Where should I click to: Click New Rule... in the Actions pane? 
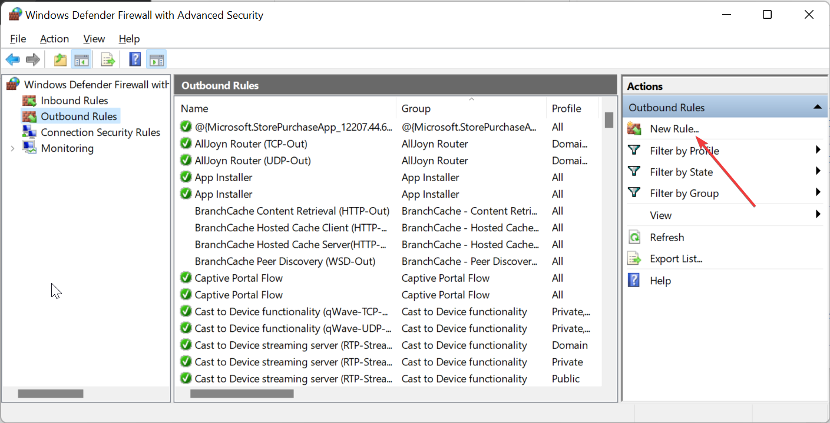674,128
